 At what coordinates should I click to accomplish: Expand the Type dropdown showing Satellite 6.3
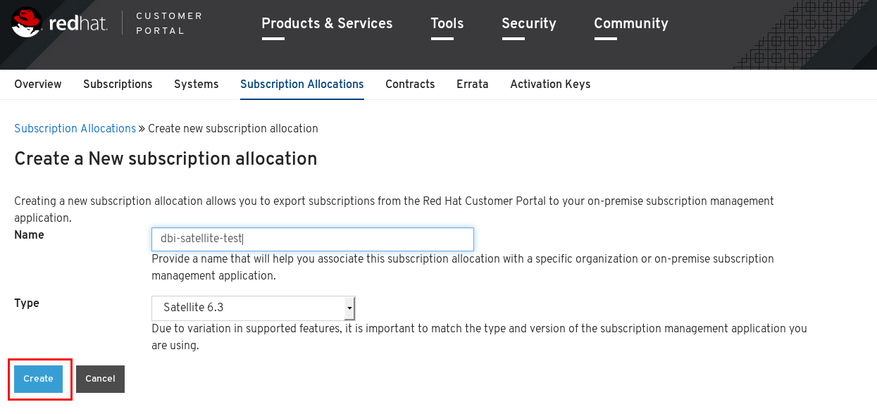(x=254, y=308)
